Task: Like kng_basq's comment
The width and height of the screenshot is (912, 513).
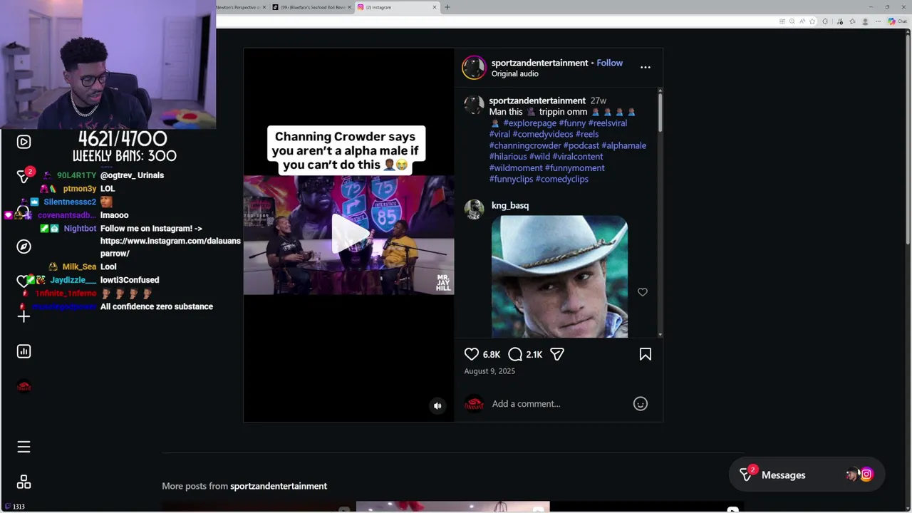Action: [x=643, y=292]
